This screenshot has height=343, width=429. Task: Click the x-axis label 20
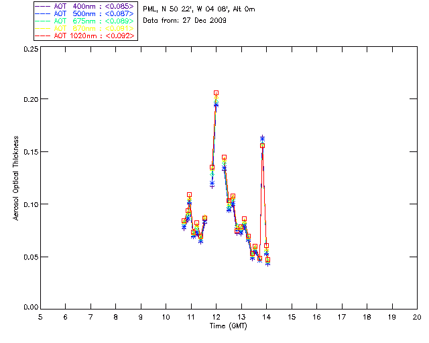[x=417, y=317]
